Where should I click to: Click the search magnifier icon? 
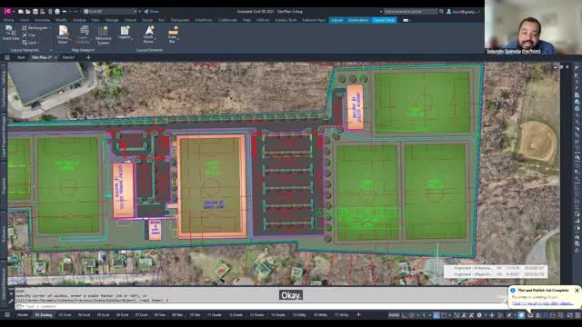point(441,12)
